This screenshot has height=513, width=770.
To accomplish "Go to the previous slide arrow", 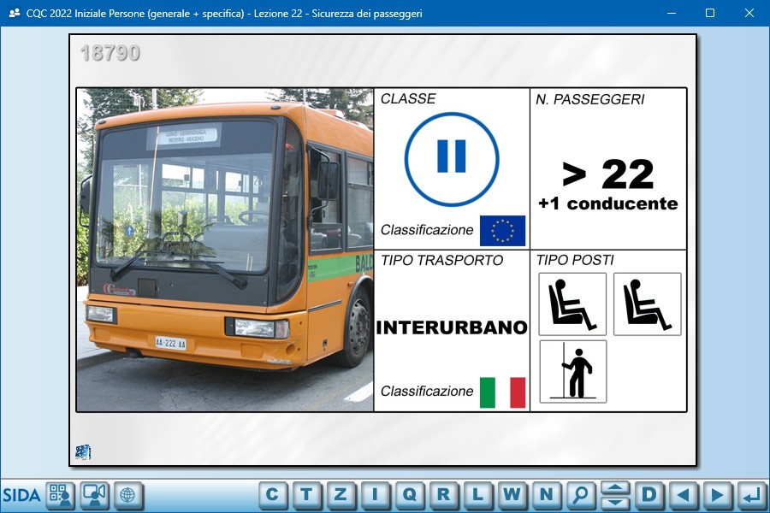I will 683,494.
